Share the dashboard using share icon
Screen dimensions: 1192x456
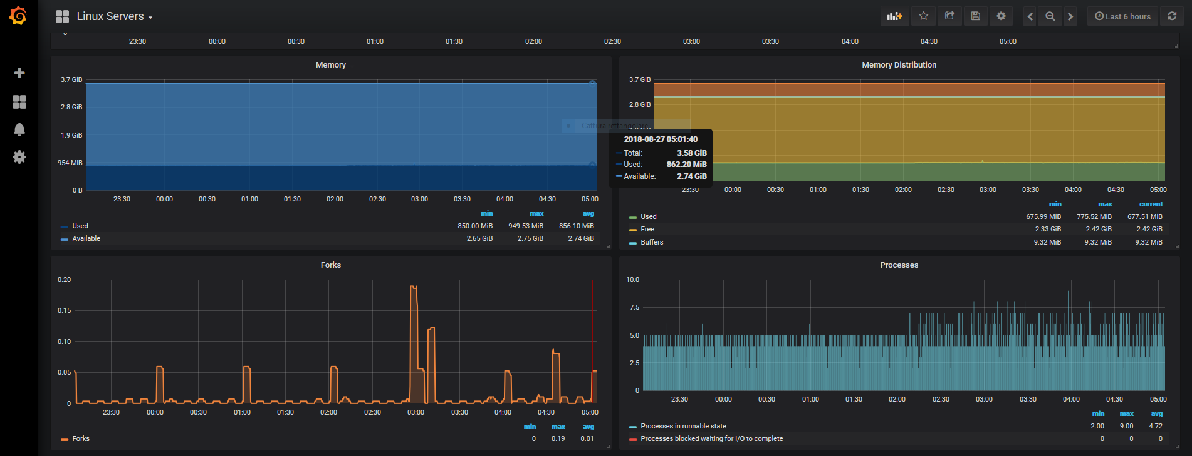coord(949,16)
